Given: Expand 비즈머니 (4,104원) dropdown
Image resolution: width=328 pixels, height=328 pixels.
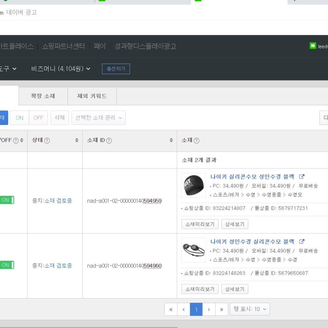Looking at the screenshot, I should pyautogui.click(x=61, y=69).
